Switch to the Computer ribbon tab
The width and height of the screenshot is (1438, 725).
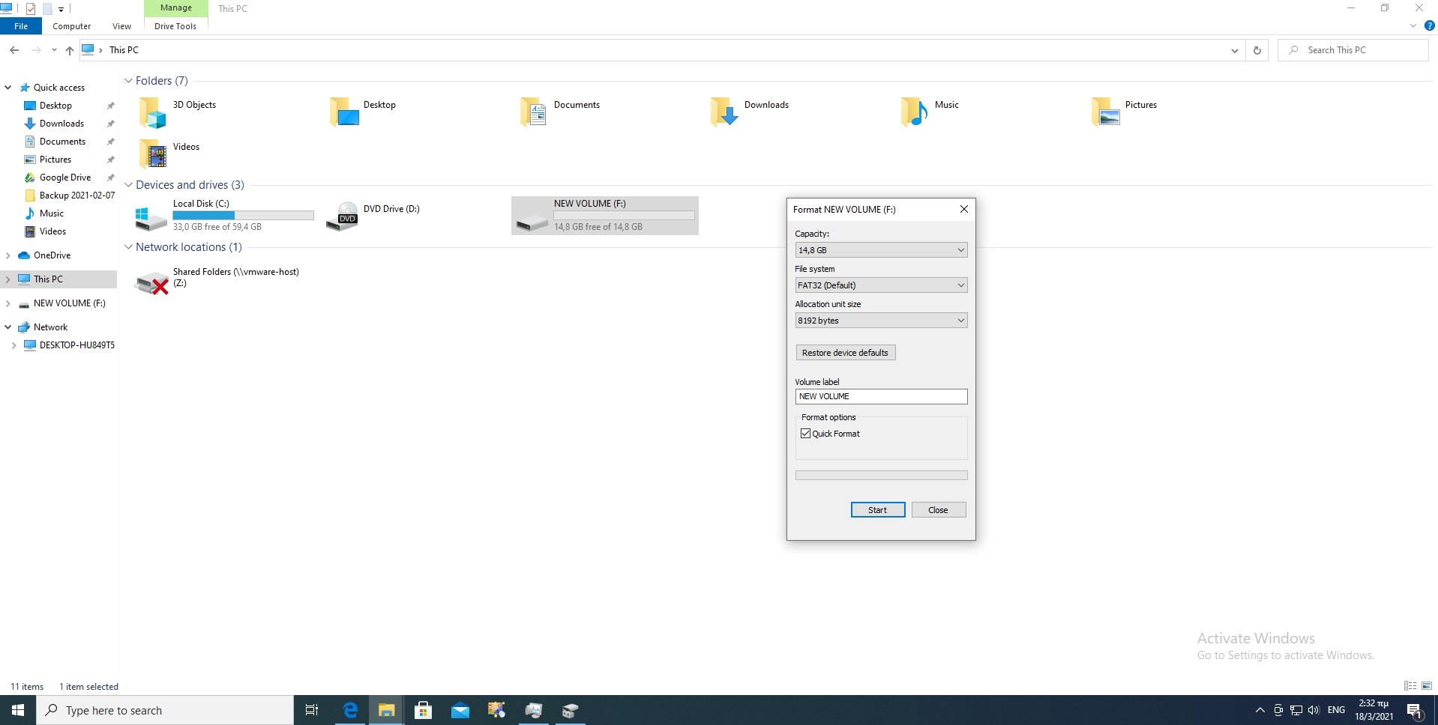click(71, 26)
